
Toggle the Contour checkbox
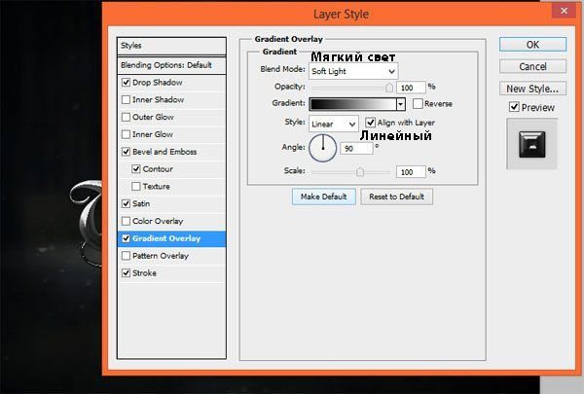click(x=136, y=169)
